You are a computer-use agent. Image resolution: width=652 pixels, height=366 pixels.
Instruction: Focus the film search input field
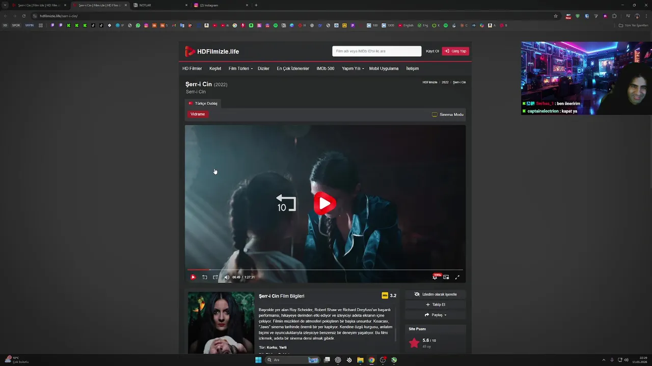pyautogui.click(x=377, y=51)
